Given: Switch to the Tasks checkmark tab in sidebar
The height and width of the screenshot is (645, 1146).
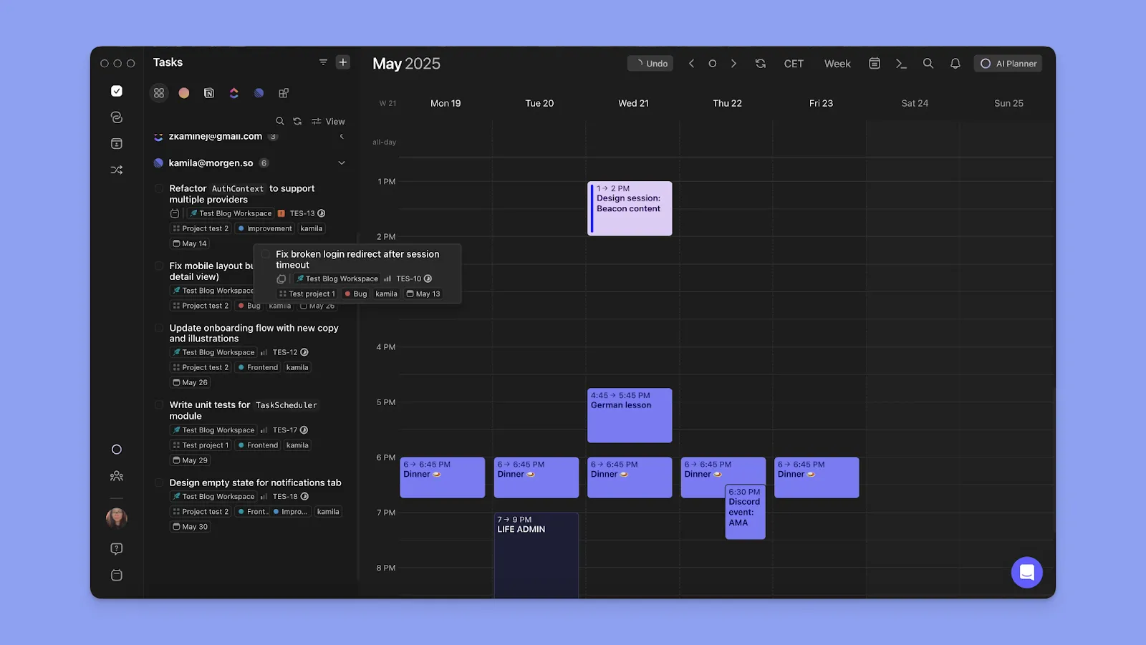Looking at the screenshot, I should tap(116, 90).
